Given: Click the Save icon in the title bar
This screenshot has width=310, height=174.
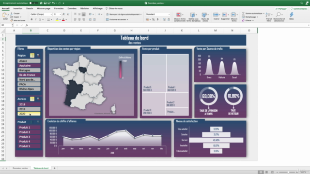Looking at the screenshot, I should (45, 3).
